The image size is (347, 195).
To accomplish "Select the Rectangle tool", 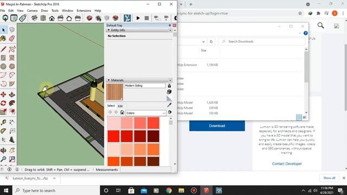I will (x=3, y=58).
